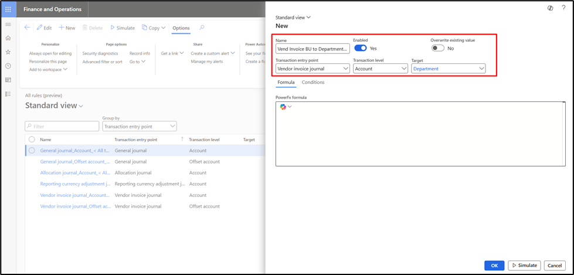This screenshot has height=275, width=574.
Task: Open Workspaces icon in sidebar
Action: [8, 80]
